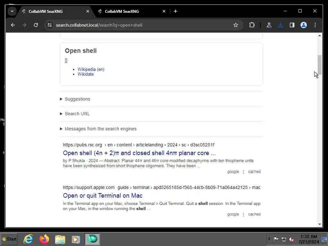
Task: Close the first CollabVM SearXNG tab
Action: click(88, 11)
